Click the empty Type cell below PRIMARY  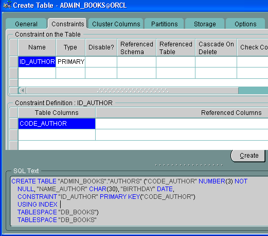pyautogui.click(x=70, y=73)
